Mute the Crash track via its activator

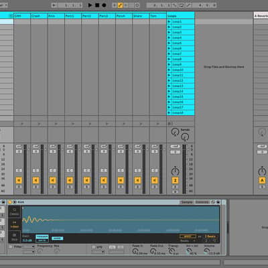36,180
